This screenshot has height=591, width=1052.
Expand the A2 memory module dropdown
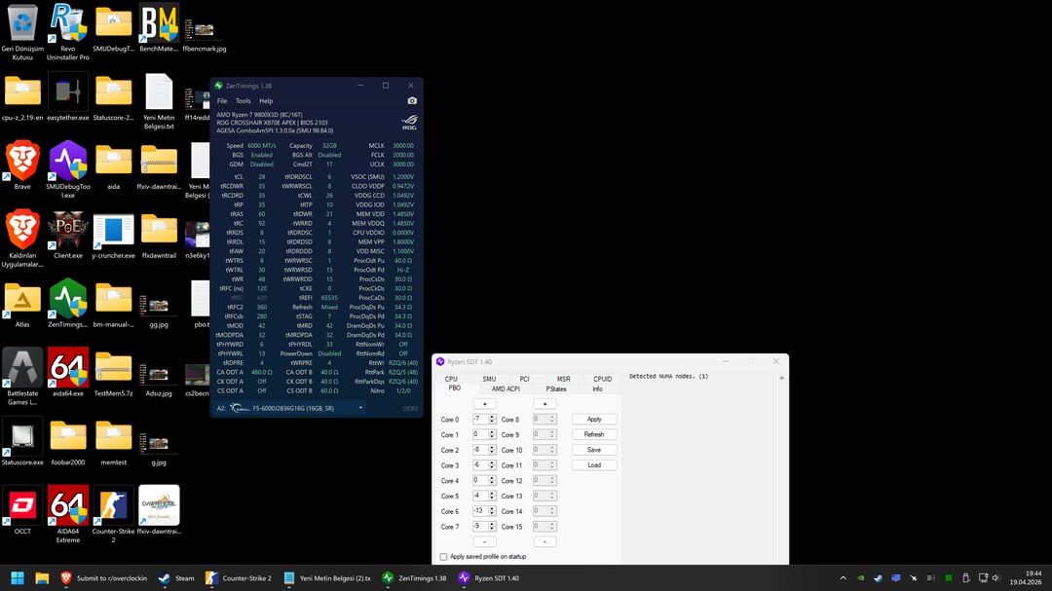360,408
